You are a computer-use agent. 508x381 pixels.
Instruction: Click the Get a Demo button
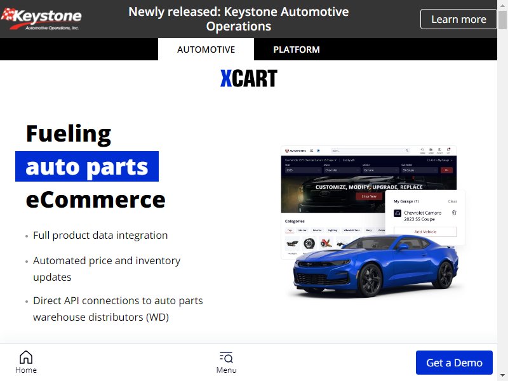coord(454,363)
